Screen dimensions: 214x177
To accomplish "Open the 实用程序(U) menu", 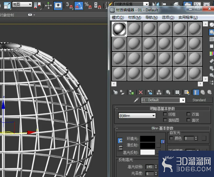I will tap(188, 17).
